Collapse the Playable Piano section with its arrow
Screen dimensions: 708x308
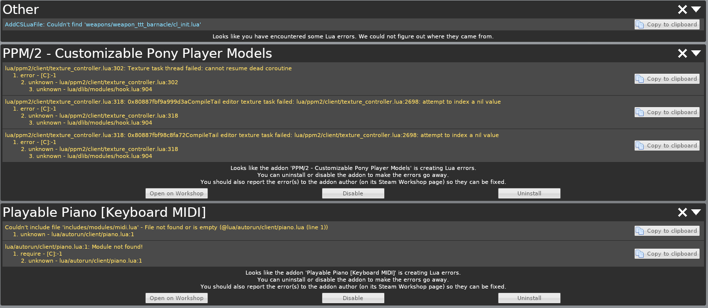tap(696, 212)
